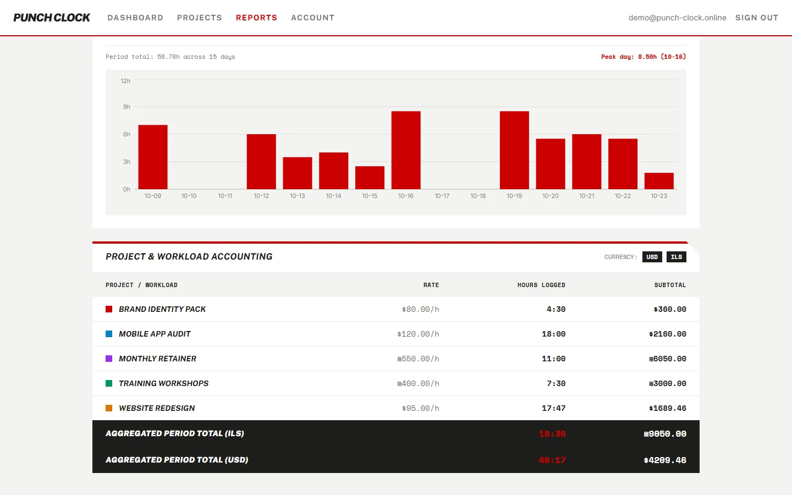Click the 10-21 bar in chart
Screen dimensions: 792x495
pyautogui.click(x=587, y=162)
